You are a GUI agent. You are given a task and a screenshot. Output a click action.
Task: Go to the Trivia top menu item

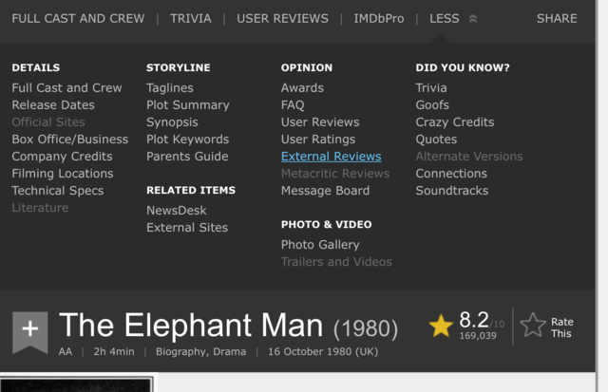tap(191, 18)
